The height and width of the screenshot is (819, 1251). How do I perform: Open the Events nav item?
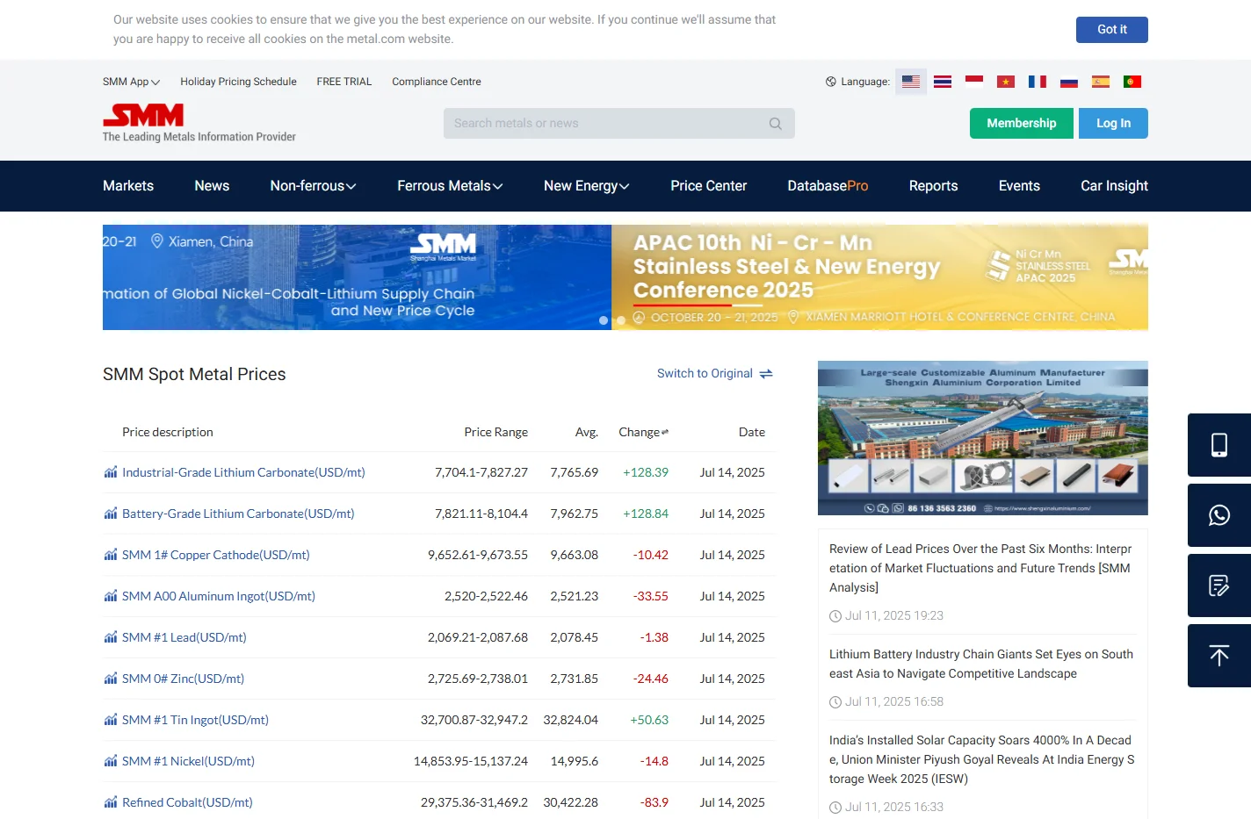click(x=1019, y=186)
